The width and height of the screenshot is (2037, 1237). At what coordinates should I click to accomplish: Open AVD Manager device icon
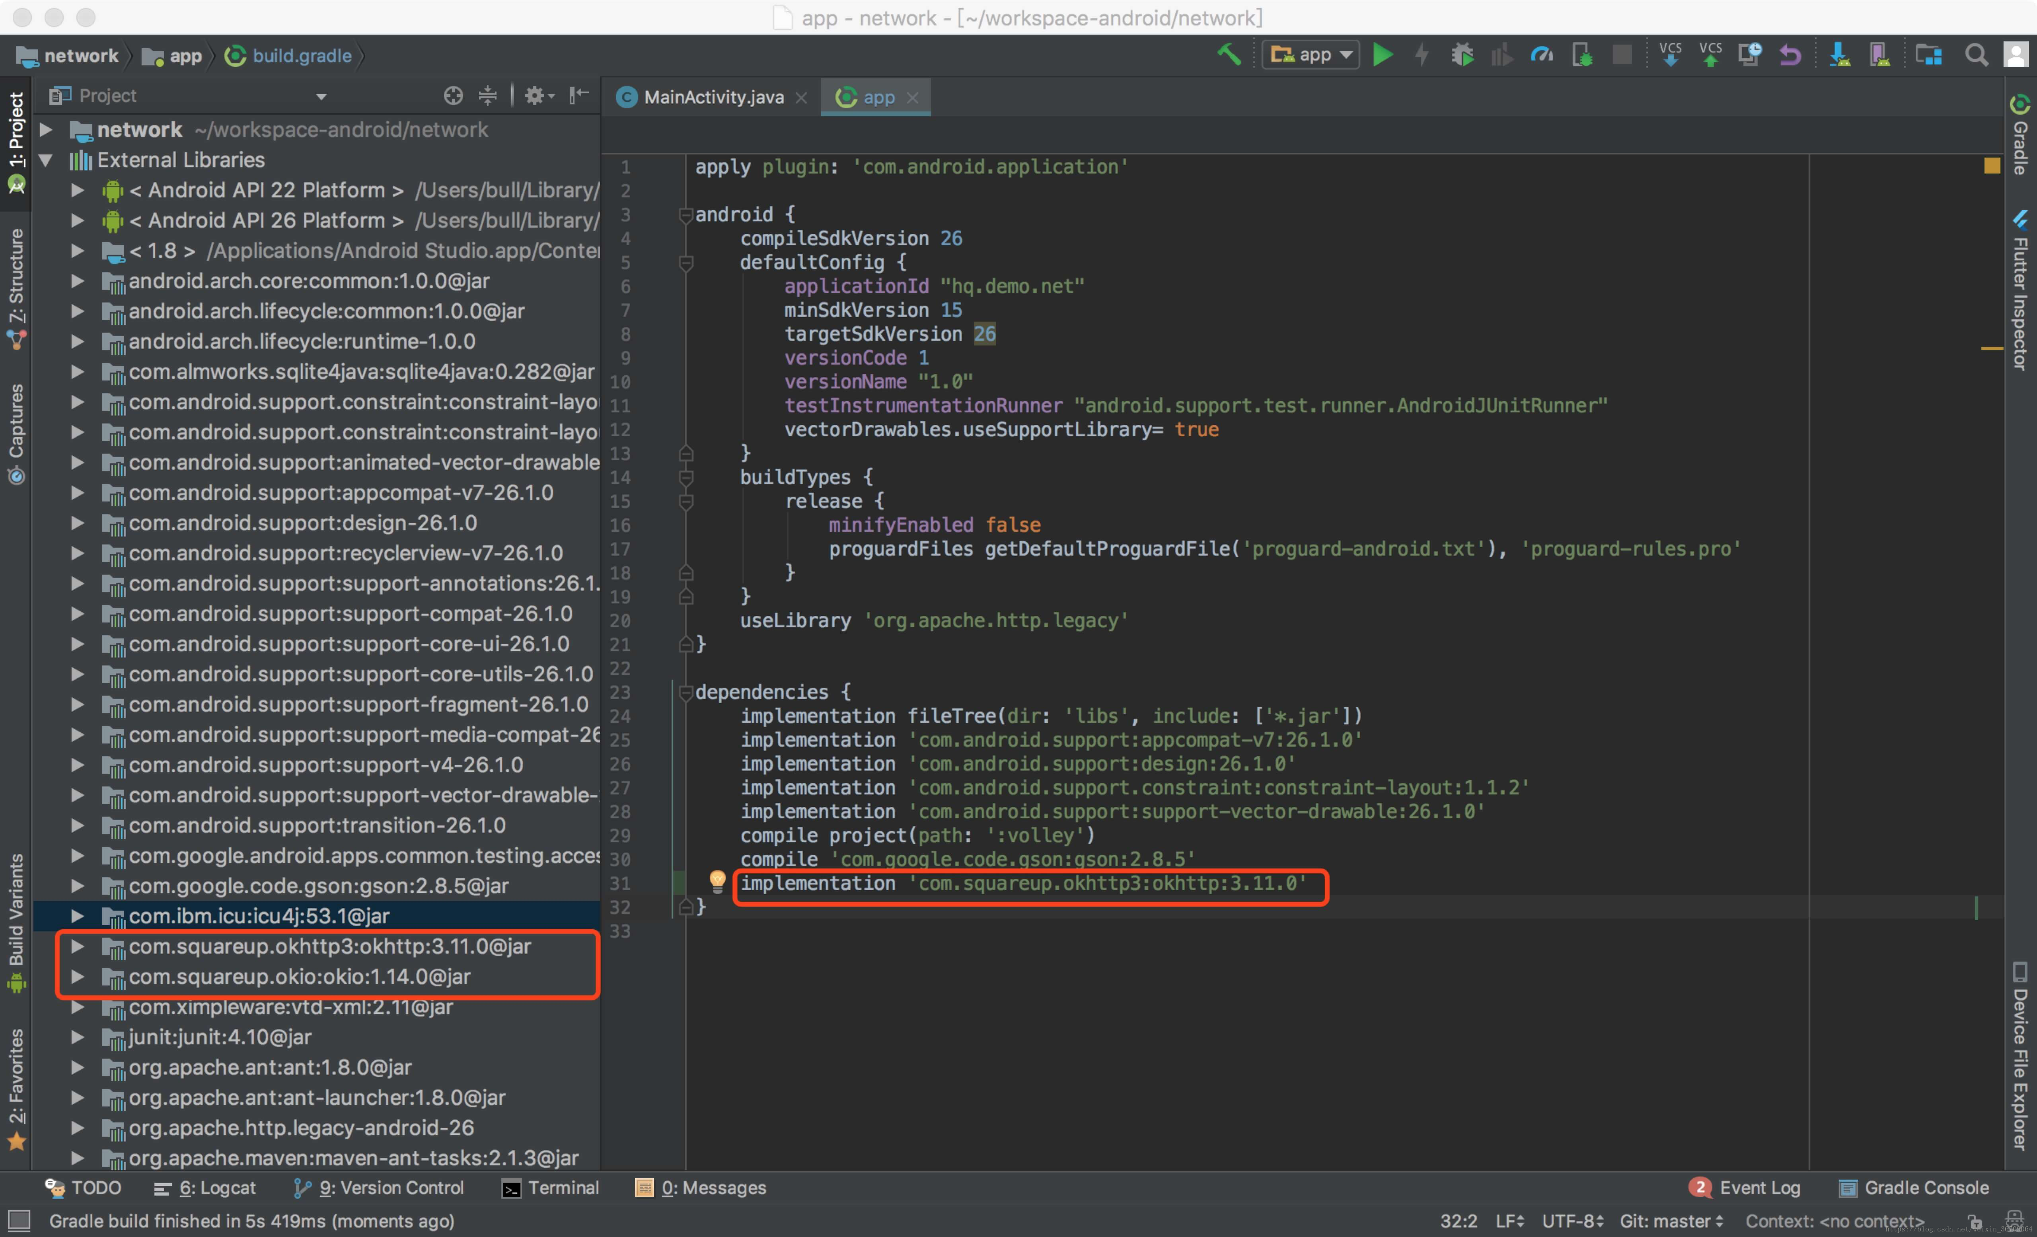(x=1879, y=55)
